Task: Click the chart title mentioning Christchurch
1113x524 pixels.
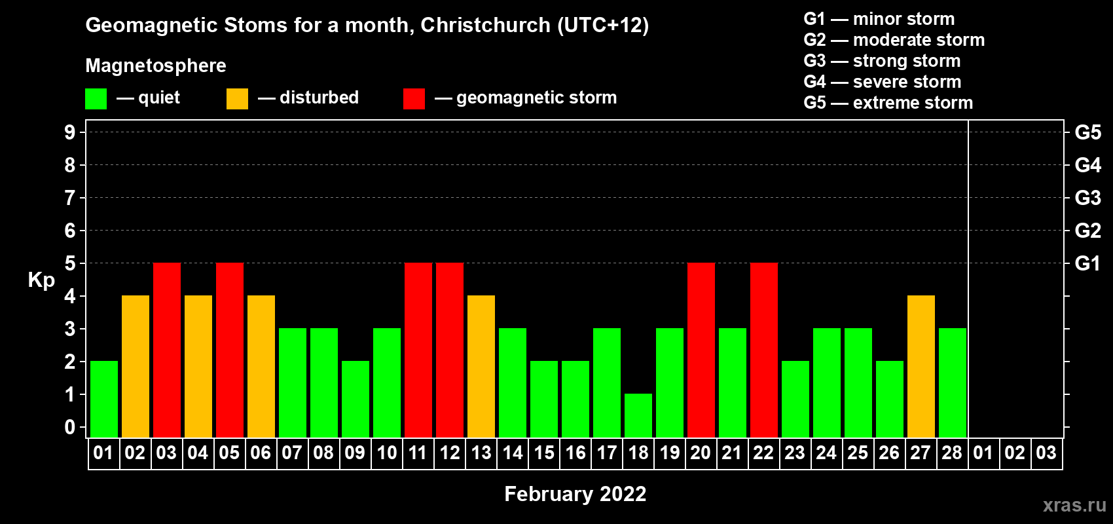Action: 367,26
